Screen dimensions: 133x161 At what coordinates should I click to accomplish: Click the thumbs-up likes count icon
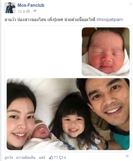51,157
